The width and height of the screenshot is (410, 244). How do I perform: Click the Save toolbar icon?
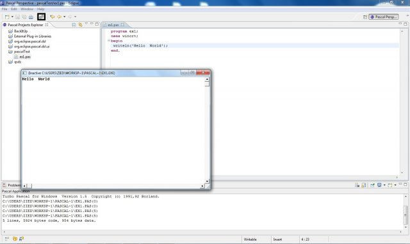point(18,17)
